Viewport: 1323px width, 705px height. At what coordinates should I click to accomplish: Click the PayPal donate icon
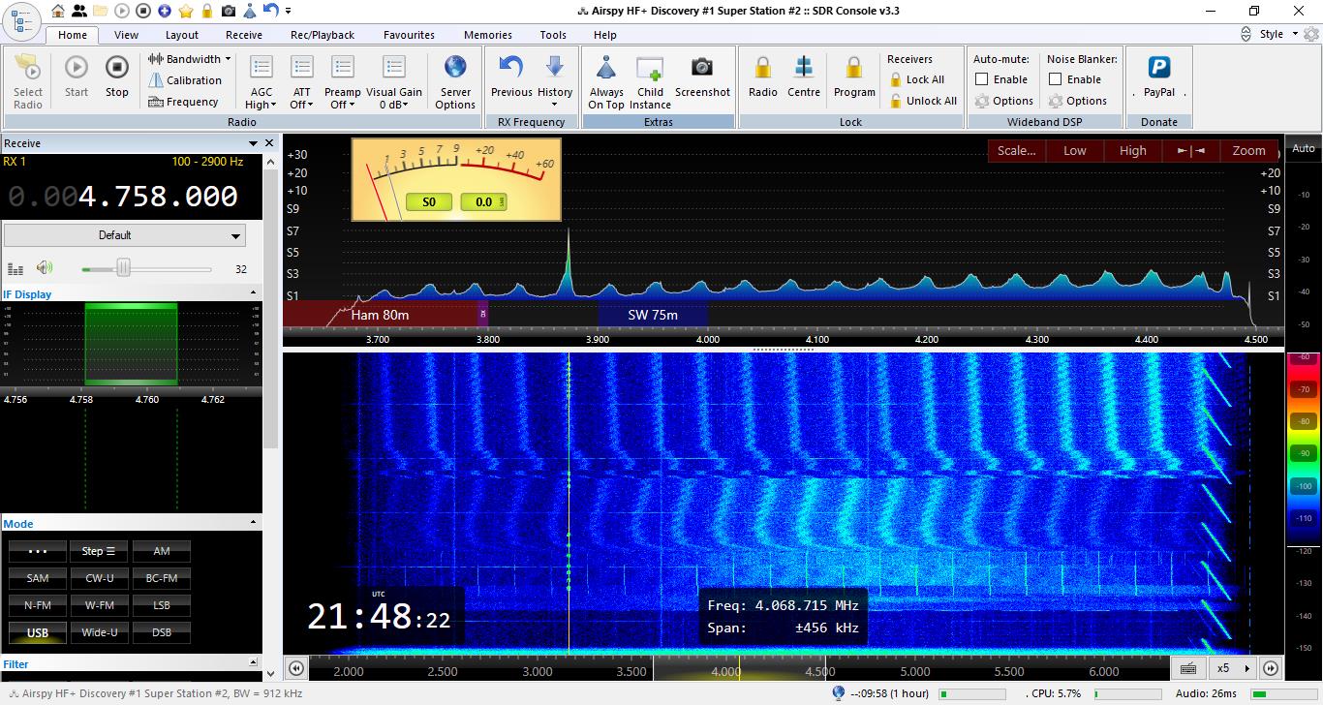pyautogui.click(x=1158, y=68)
